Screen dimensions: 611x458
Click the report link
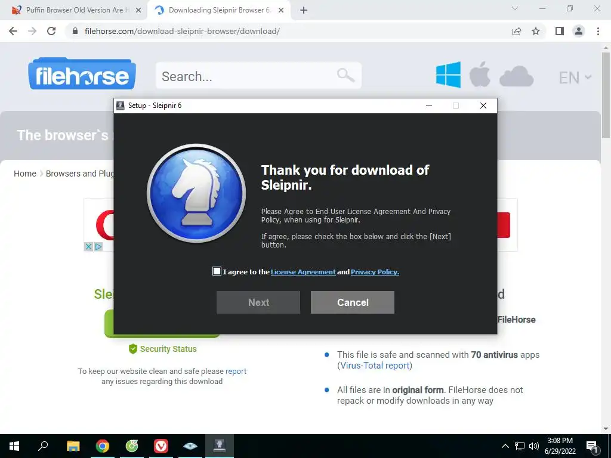coord(236,371)
